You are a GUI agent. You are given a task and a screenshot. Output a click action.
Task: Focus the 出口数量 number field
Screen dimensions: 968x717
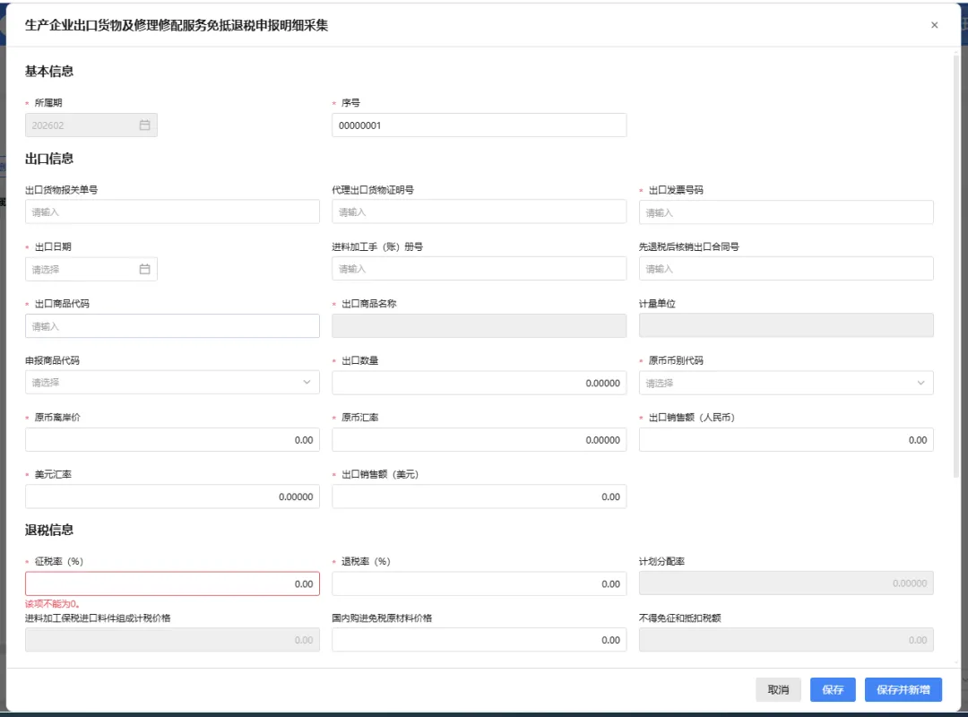pyautogui.click(x=479, y=382)
